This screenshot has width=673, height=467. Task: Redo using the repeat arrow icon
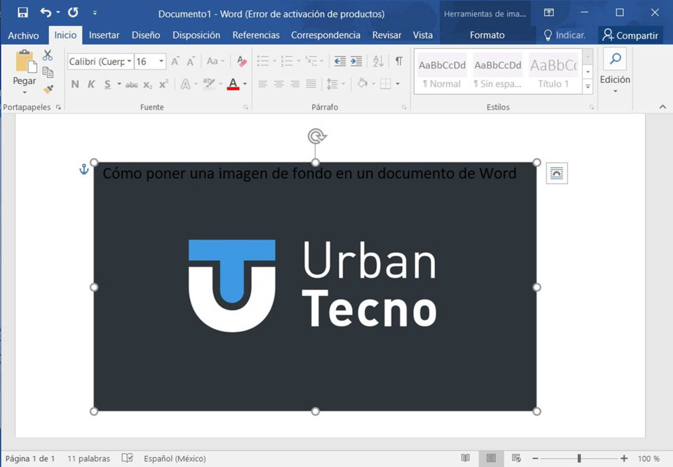pos(73,13)
